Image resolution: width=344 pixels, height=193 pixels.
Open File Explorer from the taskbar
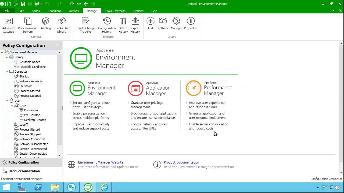[x=55, y=187]
